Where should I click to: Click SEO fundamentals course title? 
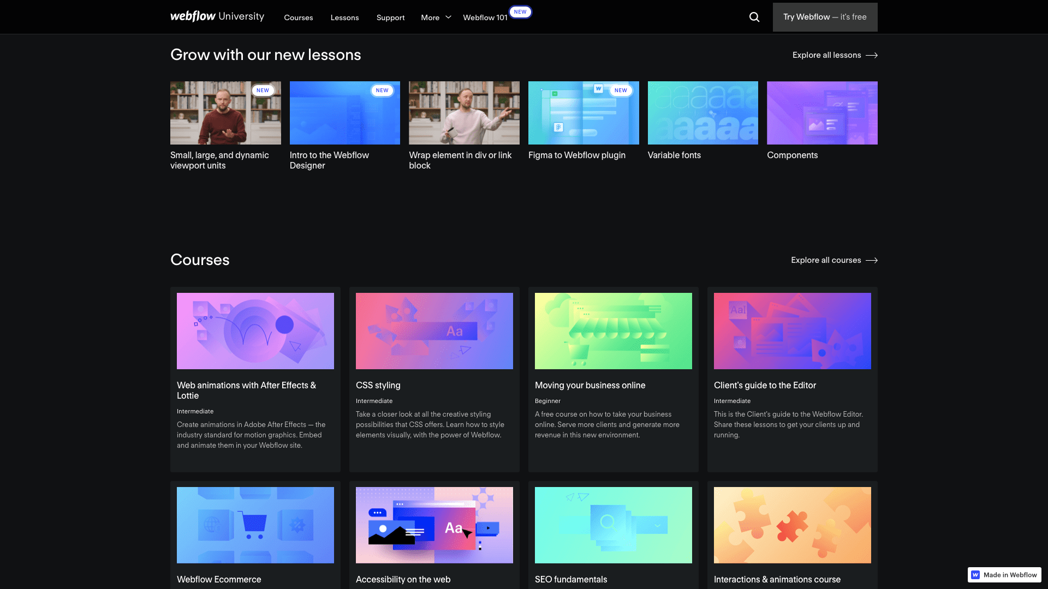click(x=571, y=579)
